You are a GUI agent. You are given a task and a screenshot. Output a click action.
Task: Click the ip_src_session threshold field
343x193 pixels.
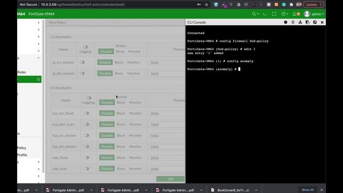tap(167, 63)
